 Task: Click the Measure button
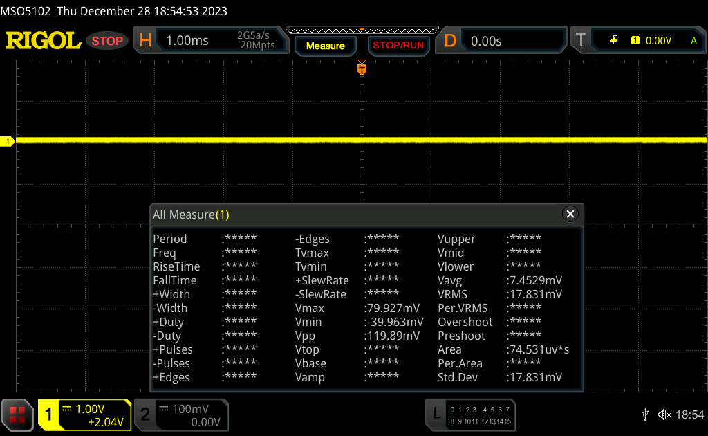pos(325,46)
